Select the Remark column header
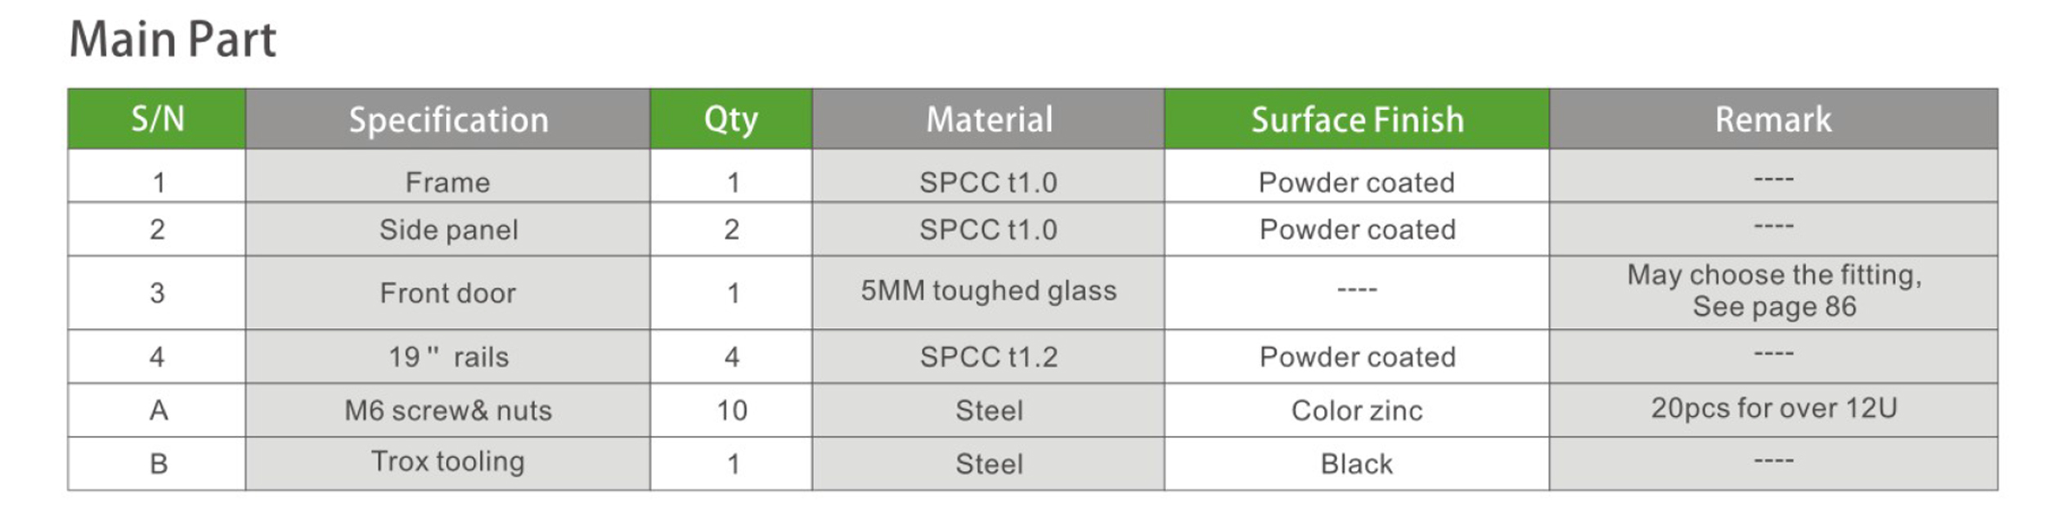2057x521 pixels. click(x=1772, y=120)
